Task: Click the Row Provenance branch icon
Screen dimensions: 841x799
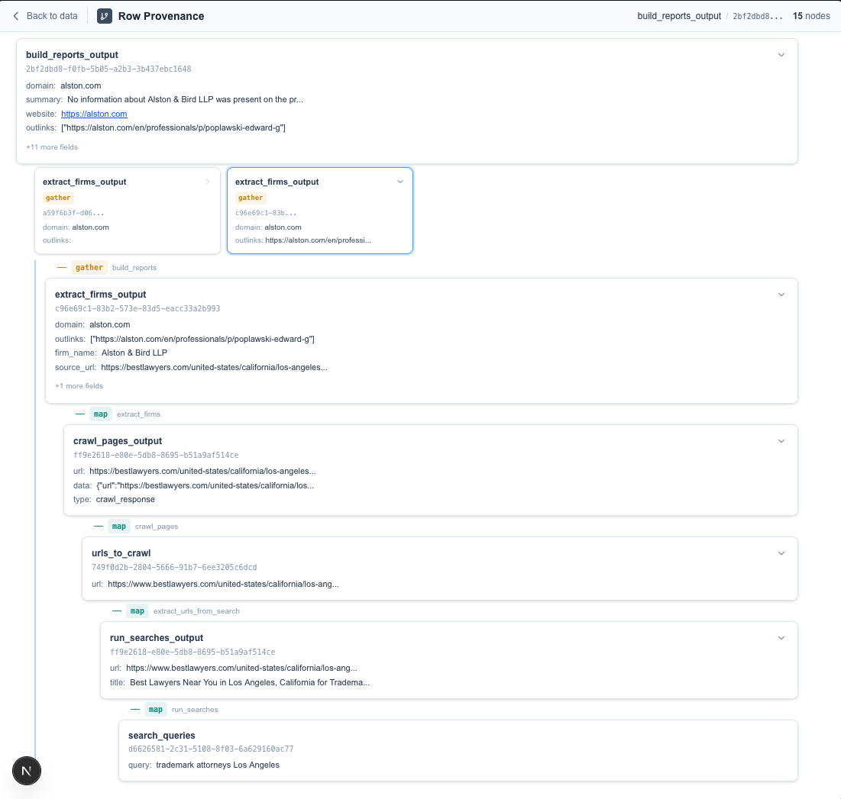Action: [105, 16]
